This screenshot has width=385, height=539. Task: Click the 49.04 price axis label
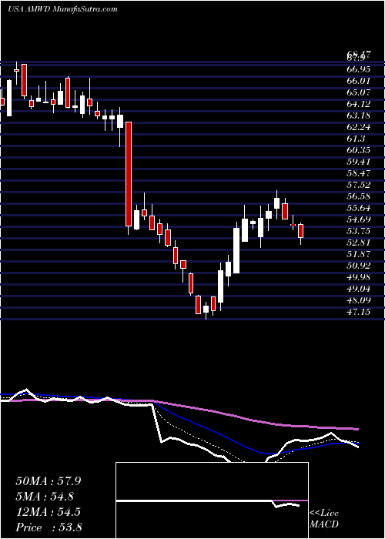pos(359,289)
